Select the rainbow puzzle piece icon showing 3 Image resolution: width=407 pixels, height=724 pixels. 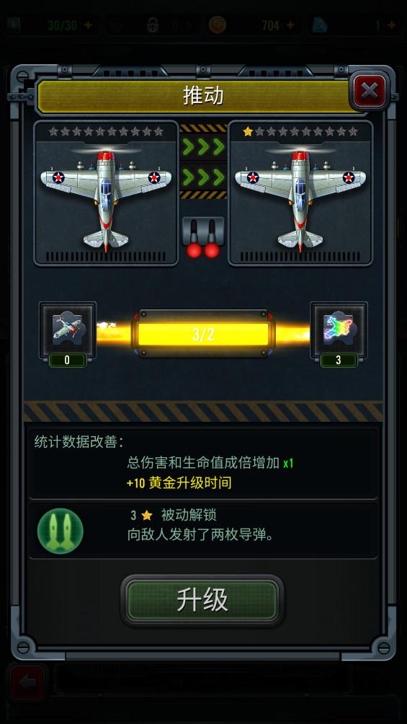339,330
